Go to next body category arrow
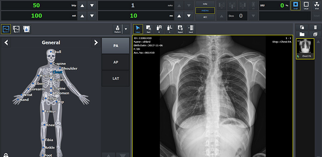The height and width of the screenshot is (157, 322). (96, 43)
